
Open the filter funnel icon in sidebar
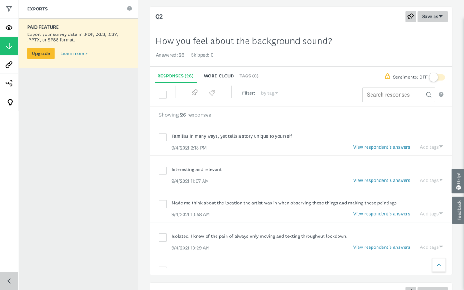[x=9, y=9]
